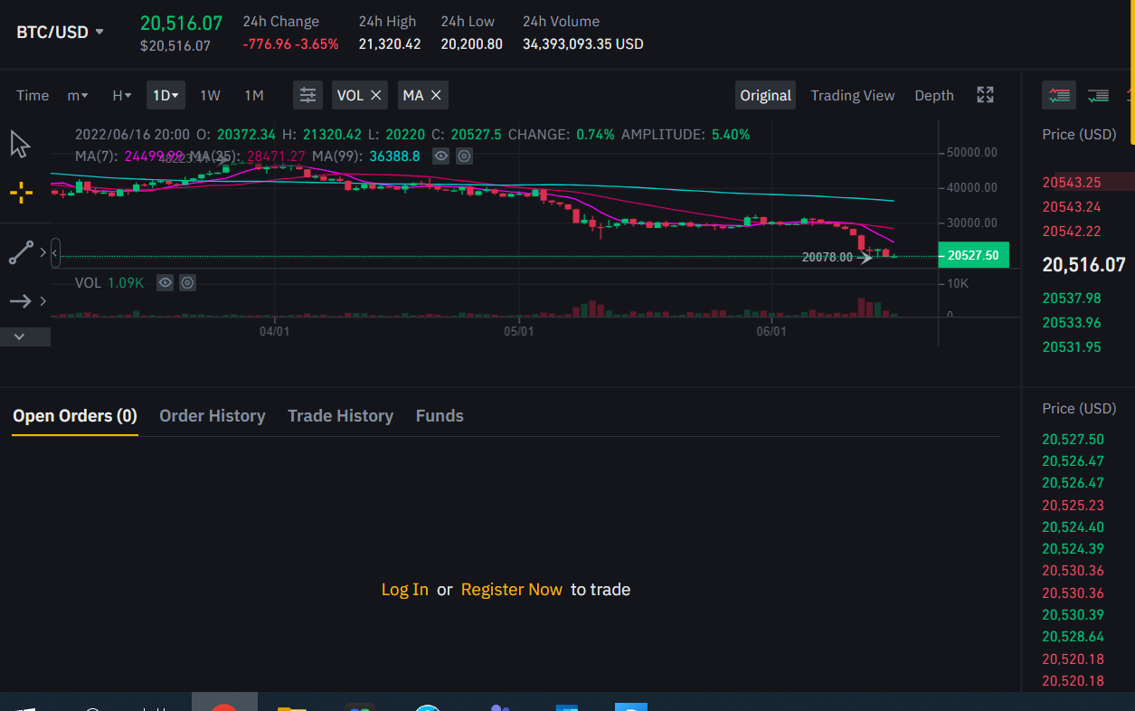Select the crosshair tool

22,192
